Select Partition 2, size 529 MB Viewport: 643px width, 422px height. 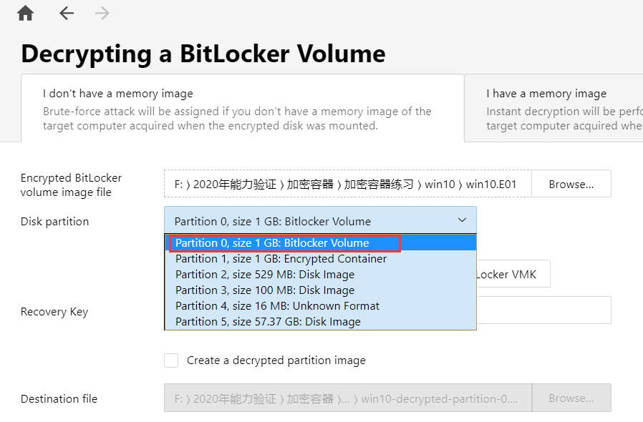pos(265,275)
